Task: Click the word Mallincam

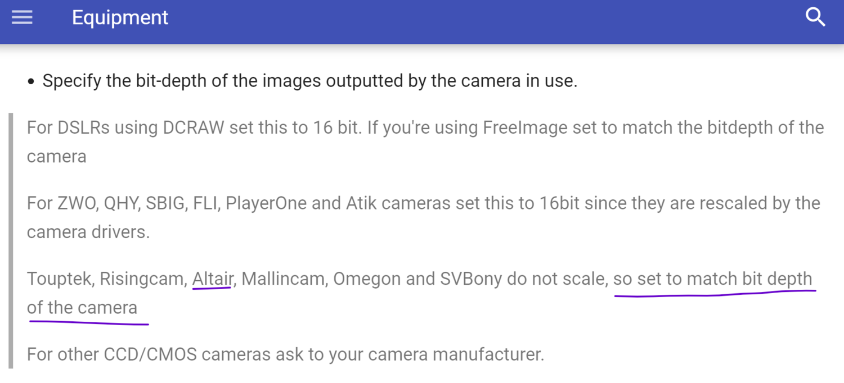Action: (282, 279)
